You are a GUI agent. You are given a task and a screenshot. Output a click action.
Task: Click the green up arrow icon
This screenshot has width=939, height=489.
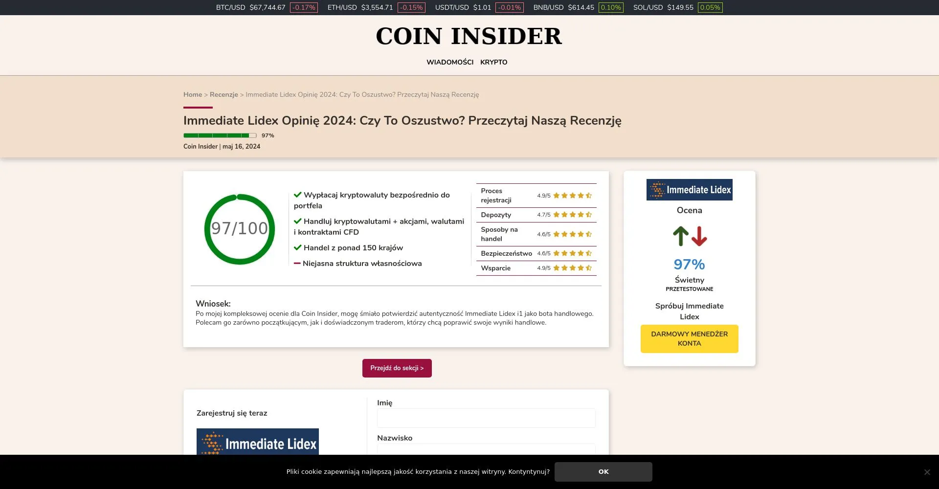[x=681, y=236]
